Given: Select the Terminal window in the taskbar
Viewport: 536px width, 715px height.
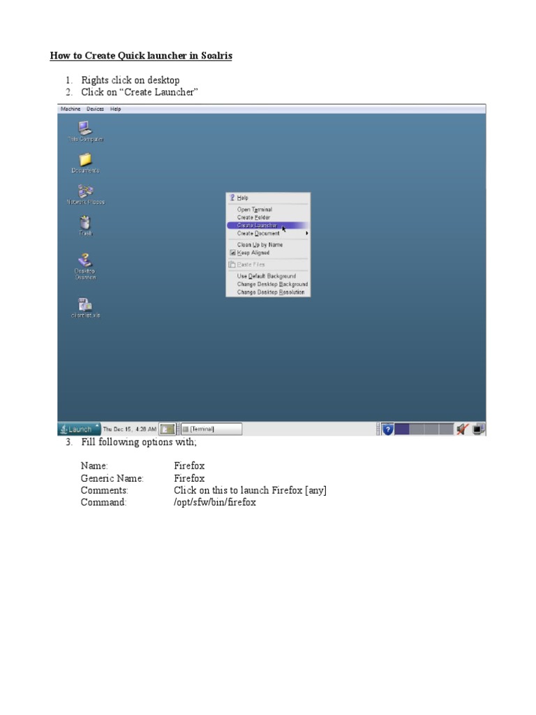Looking at the screenshot, I should (x=211, y=429).
